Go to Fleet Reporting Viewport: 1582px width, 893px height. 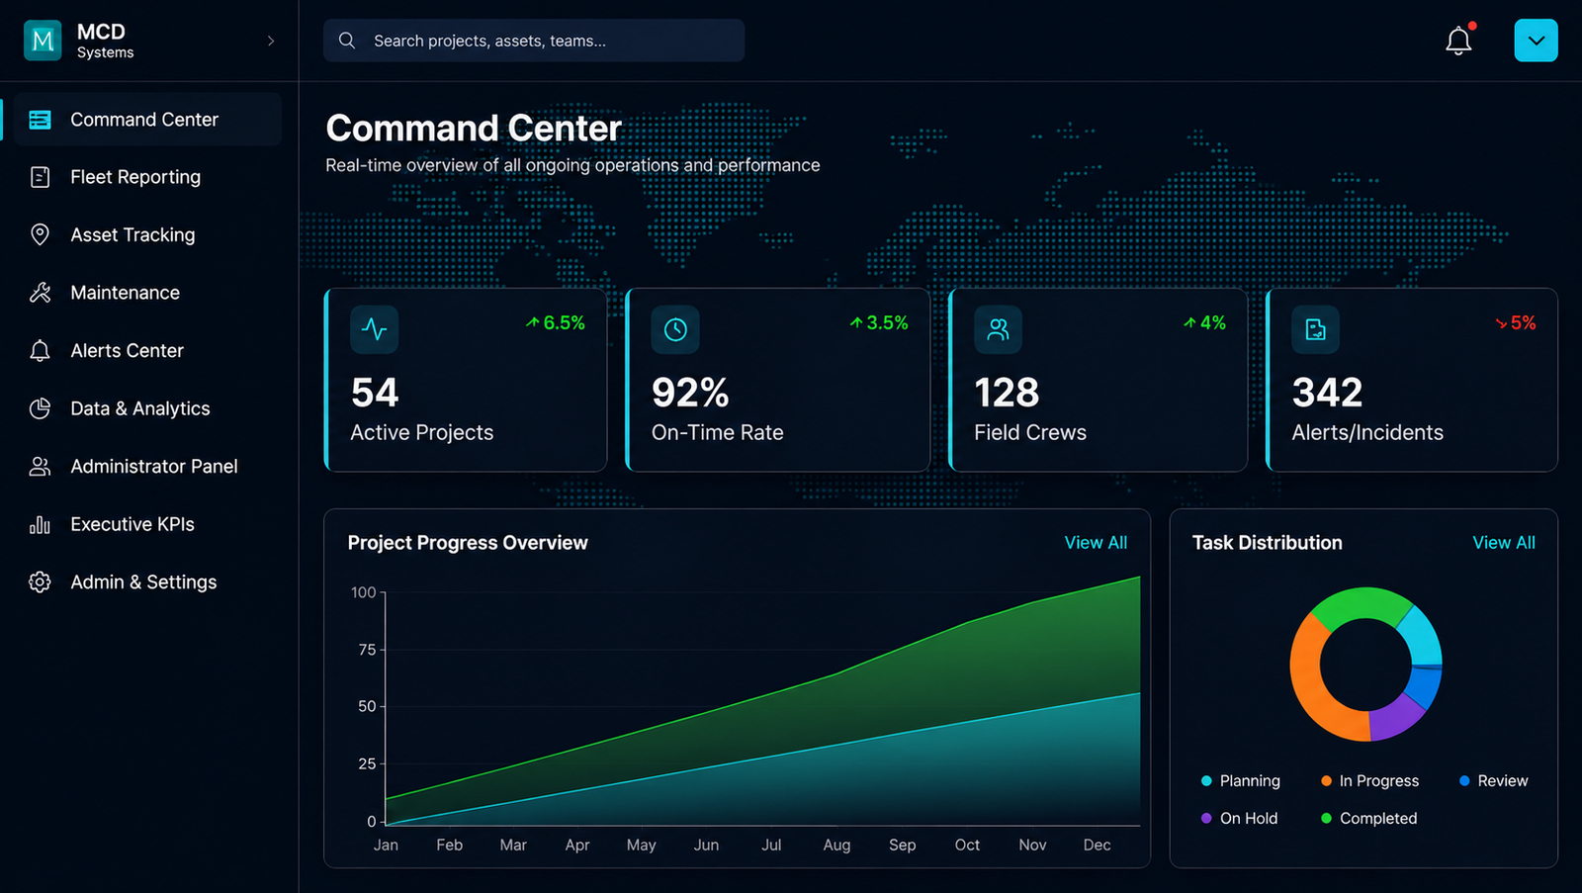[x=147, y=177]
